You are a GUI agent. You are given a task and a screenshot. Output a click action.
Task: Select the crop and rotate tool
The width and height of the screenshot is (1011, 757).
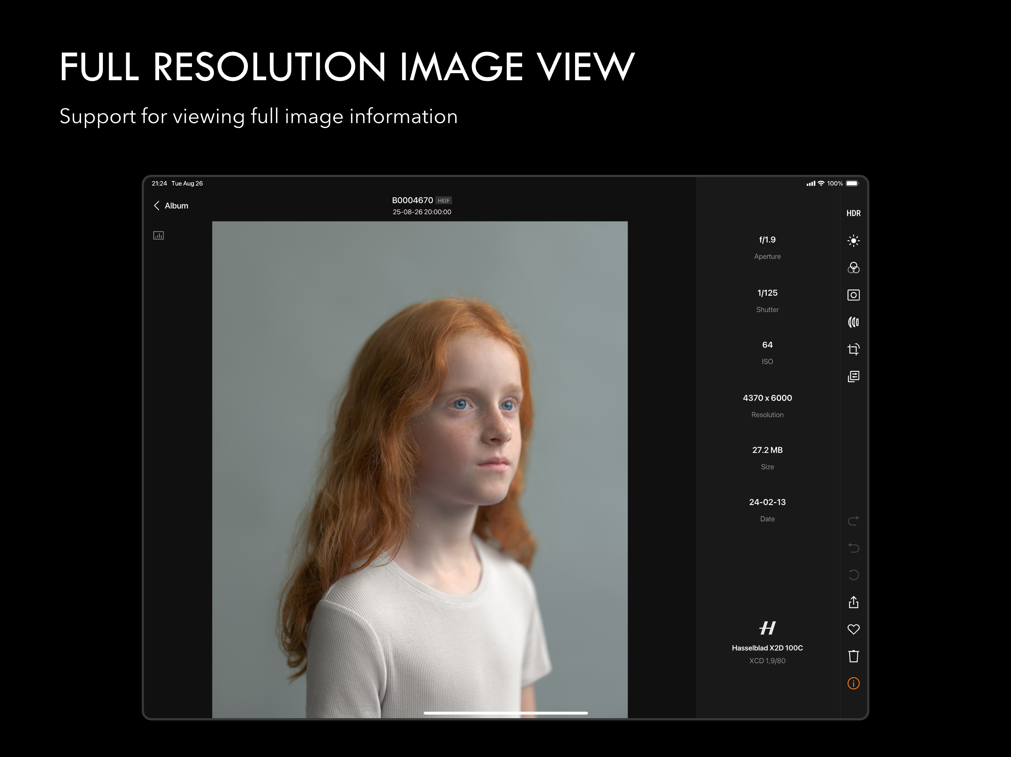(853, 349)
